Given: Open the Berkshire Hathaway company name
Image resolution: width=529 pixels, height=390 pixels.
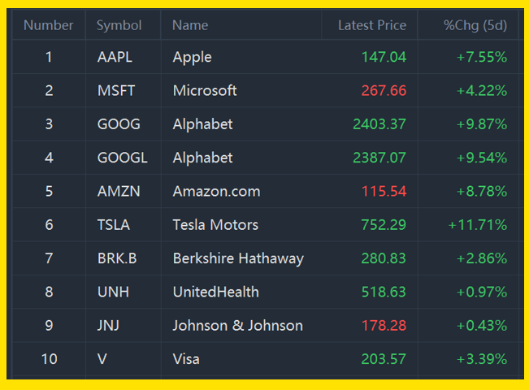Looking at the screenshot, I should pos(238,258).
